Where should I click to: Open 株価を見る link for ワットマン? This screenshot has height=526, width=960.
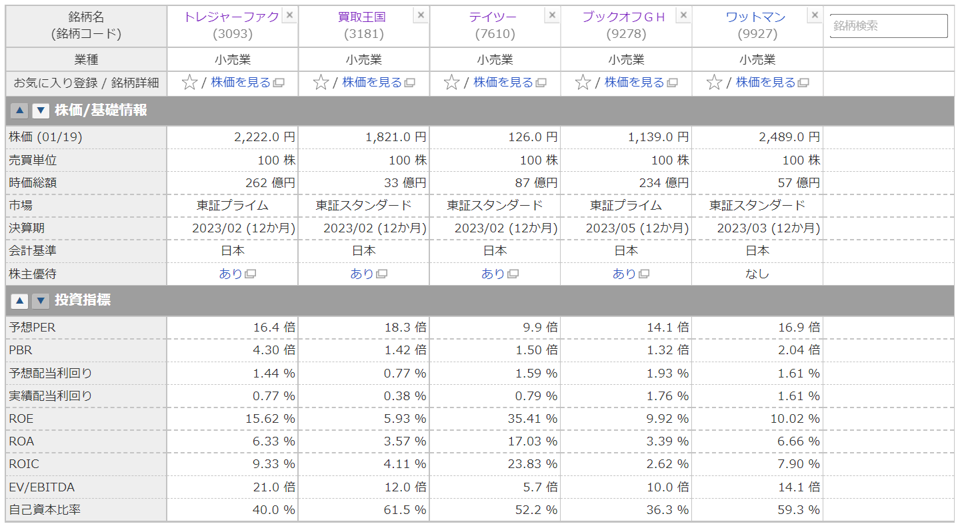(x=773, y=83)
